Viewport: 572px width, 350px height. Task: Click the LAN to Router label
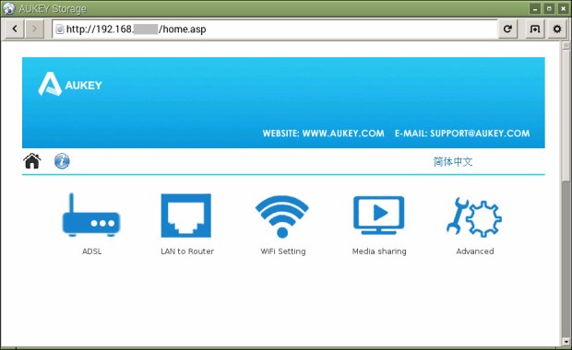(x=187, y=251)
